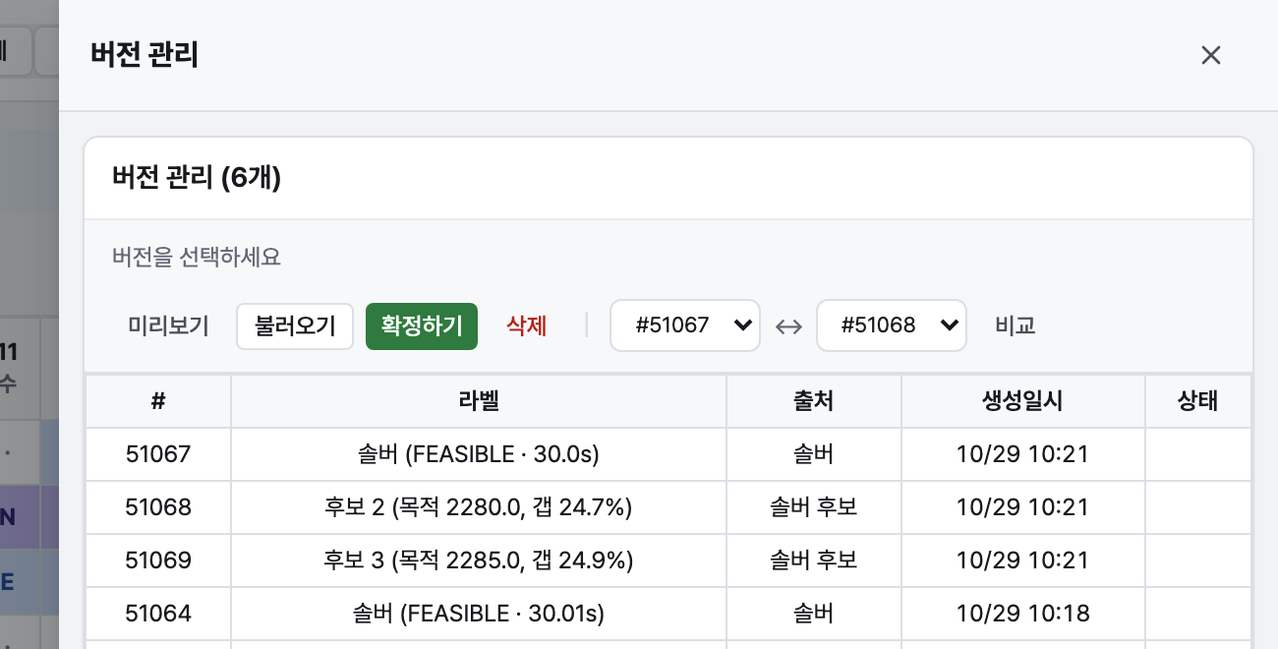Select version row 51067
Image resolution: width=1278 pixels, height=649 pixels.
[x=668, y=454]
